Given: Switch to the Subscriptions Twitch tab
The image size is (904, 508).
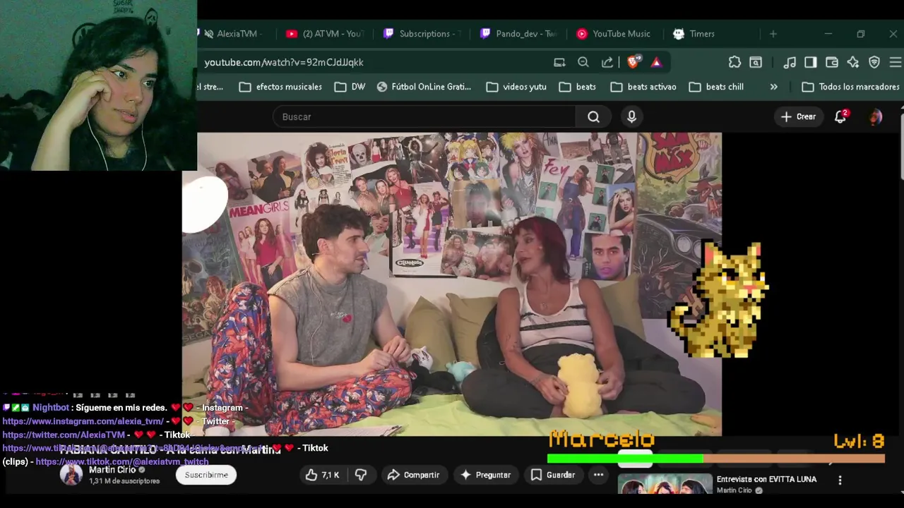Looking at the screenshot, I should [422, 34].
